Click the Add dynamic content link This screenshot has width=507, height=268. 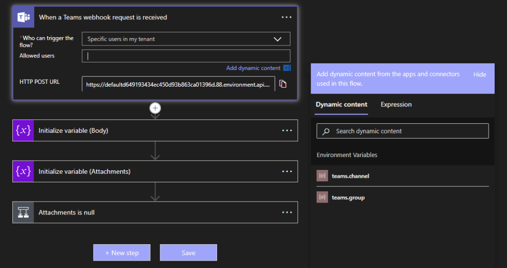coord(253,68)
